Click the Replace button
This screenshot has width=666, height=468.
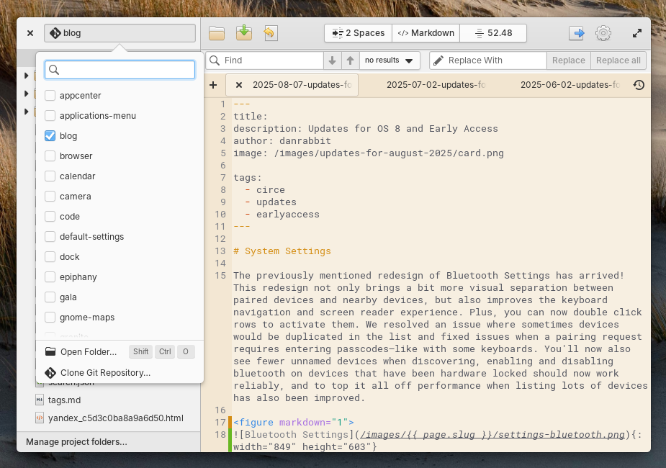click(568, 60)
